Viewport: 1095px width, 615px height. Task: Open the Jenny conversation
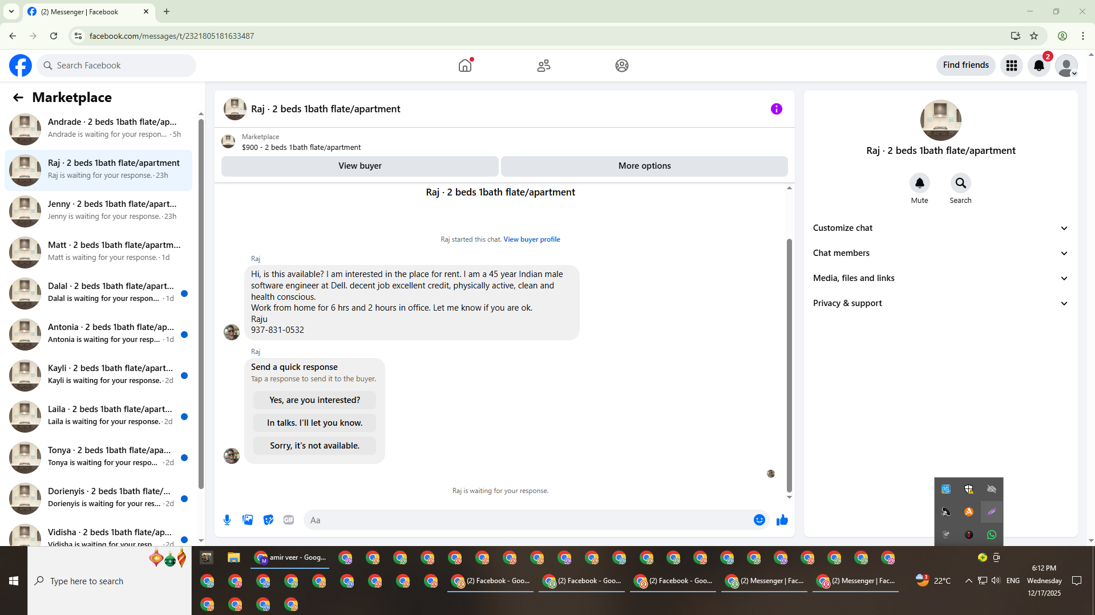coord(98,210)
